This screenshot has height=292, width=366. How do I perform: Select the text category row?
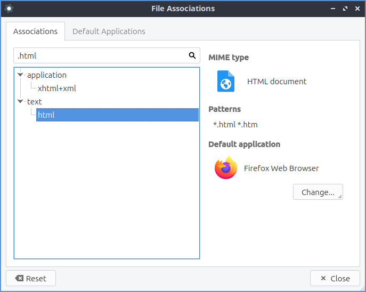34,101
